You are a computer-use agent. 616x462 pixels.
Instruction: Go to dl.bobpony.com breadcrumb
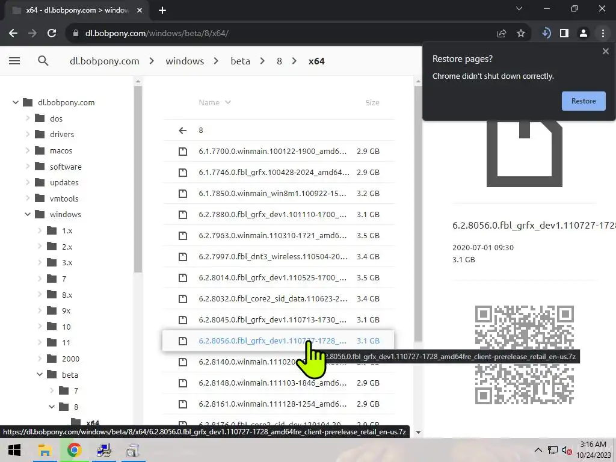105,61
